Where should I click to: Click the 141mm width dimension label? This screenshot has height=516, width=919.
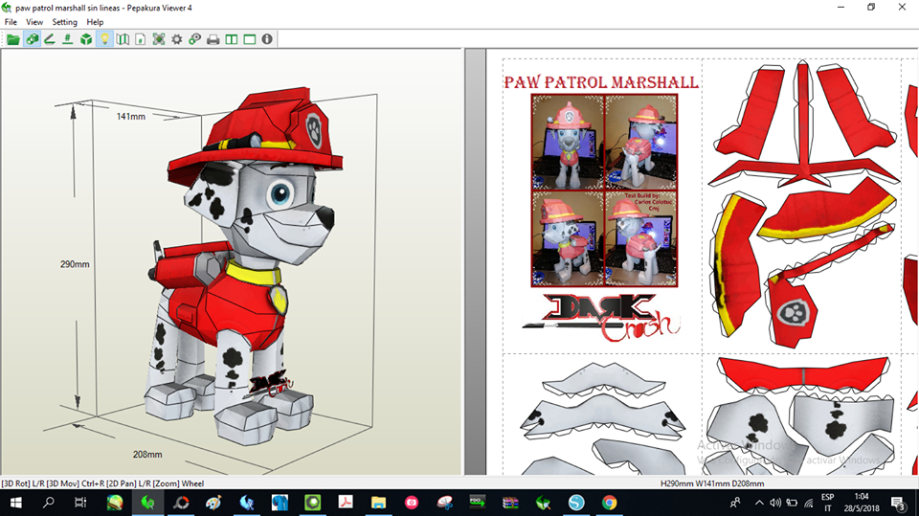(131, 117)
